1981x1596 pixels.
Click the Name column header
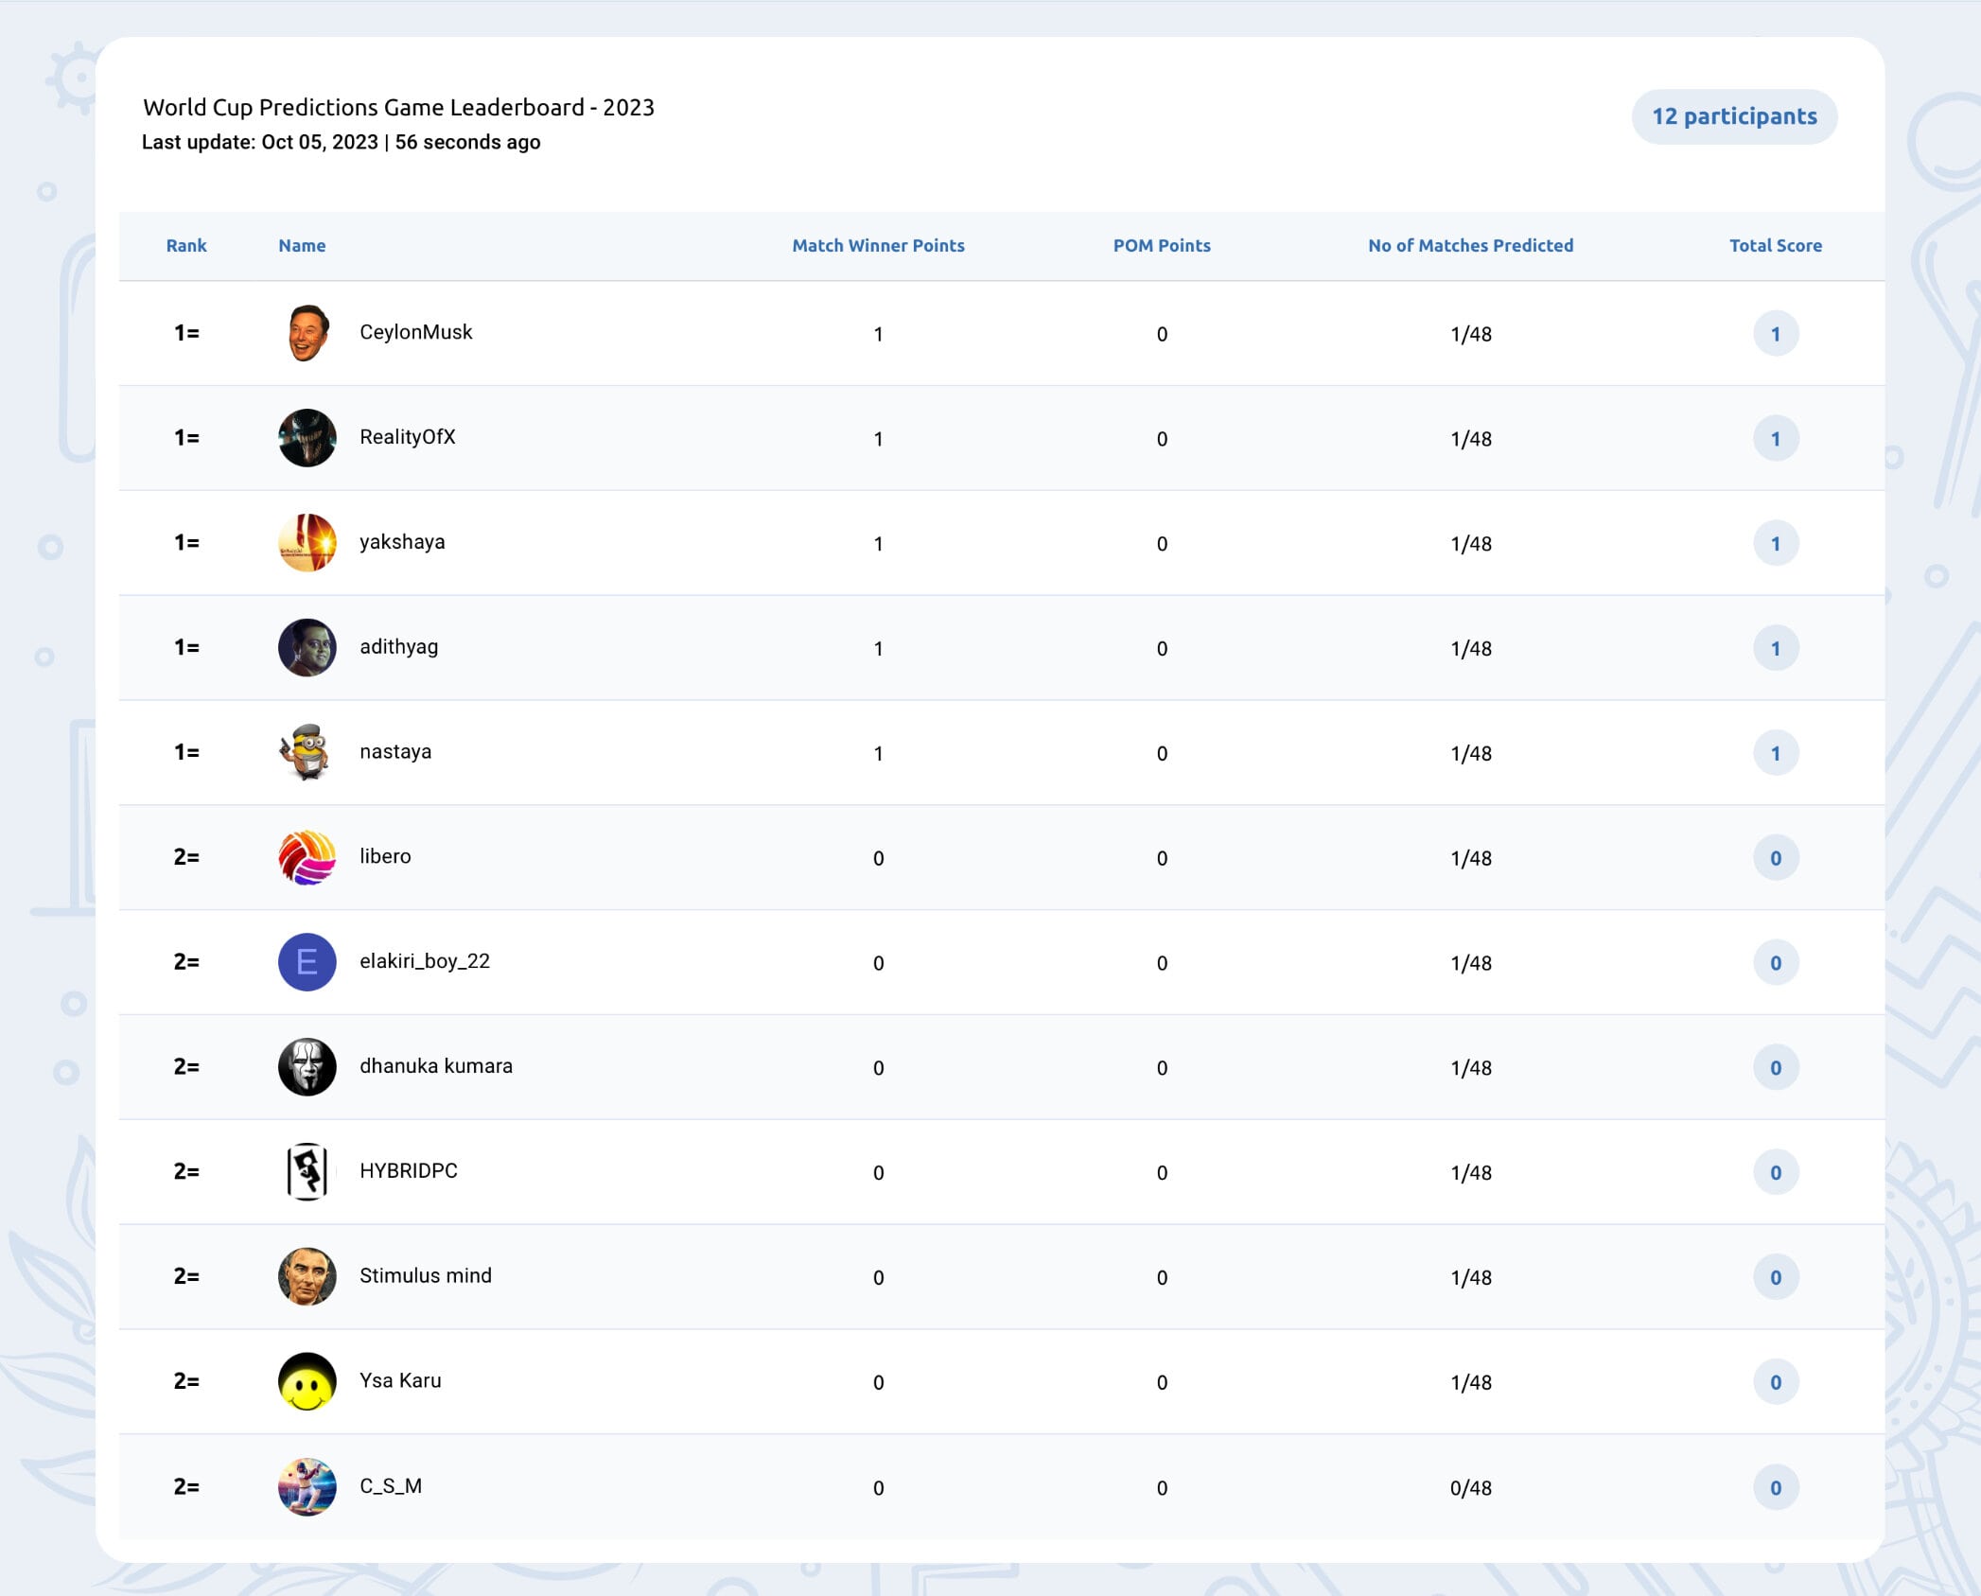pyautogui.click(x=302, y=246)
